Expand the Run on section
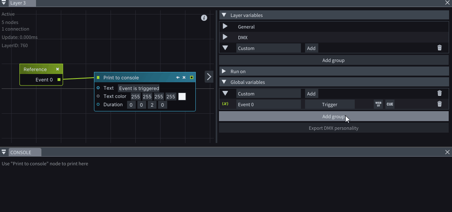 pyautogui.click(x=224, y=71)
